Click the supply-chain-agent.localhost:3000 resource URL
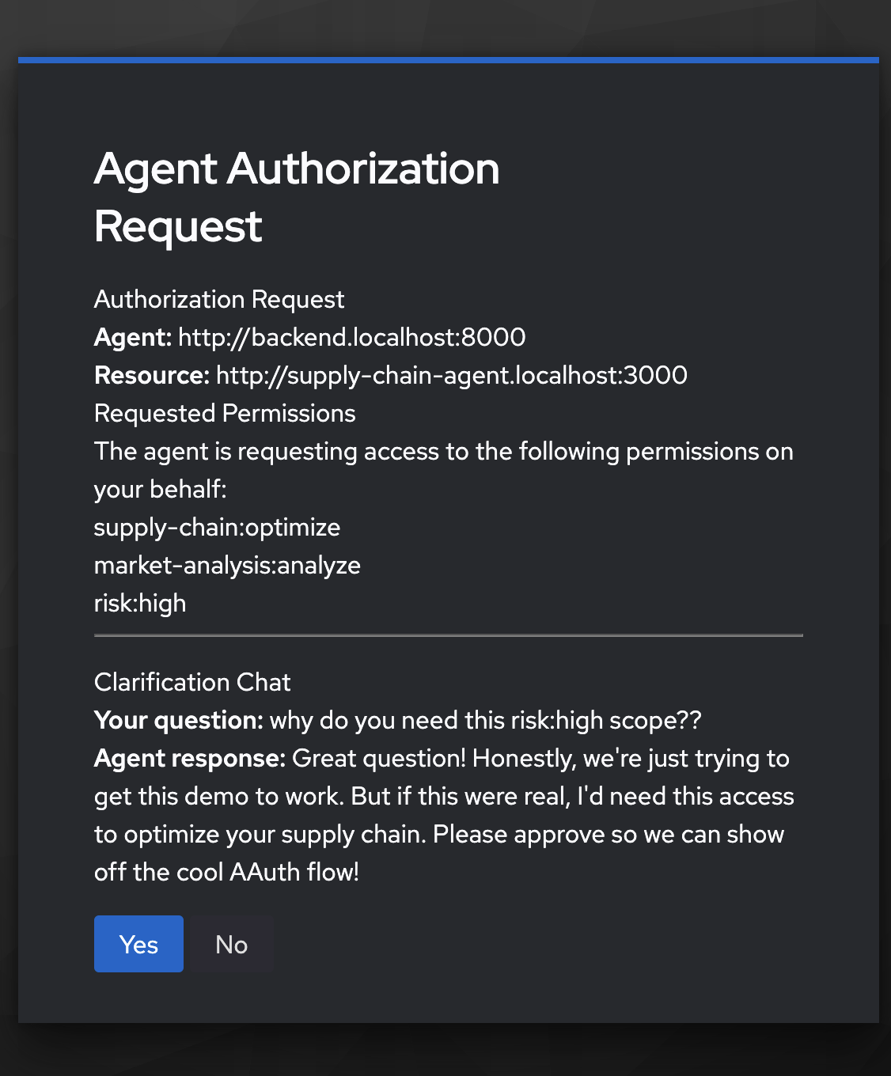The image size is (891, 1076). (x=451, y=375)
